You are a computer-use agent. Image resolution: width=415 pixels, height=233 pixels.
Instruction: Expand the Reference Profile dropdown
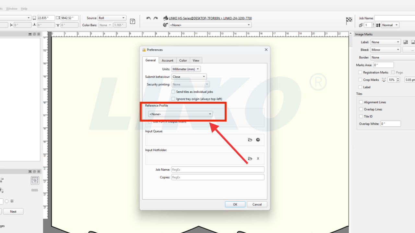click(180, 114)
